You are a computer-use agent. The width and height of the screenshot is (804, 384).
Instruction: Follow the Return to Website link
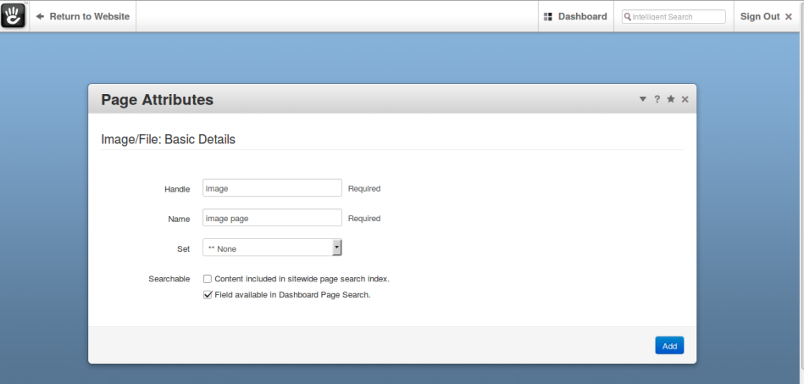[82, 16]
